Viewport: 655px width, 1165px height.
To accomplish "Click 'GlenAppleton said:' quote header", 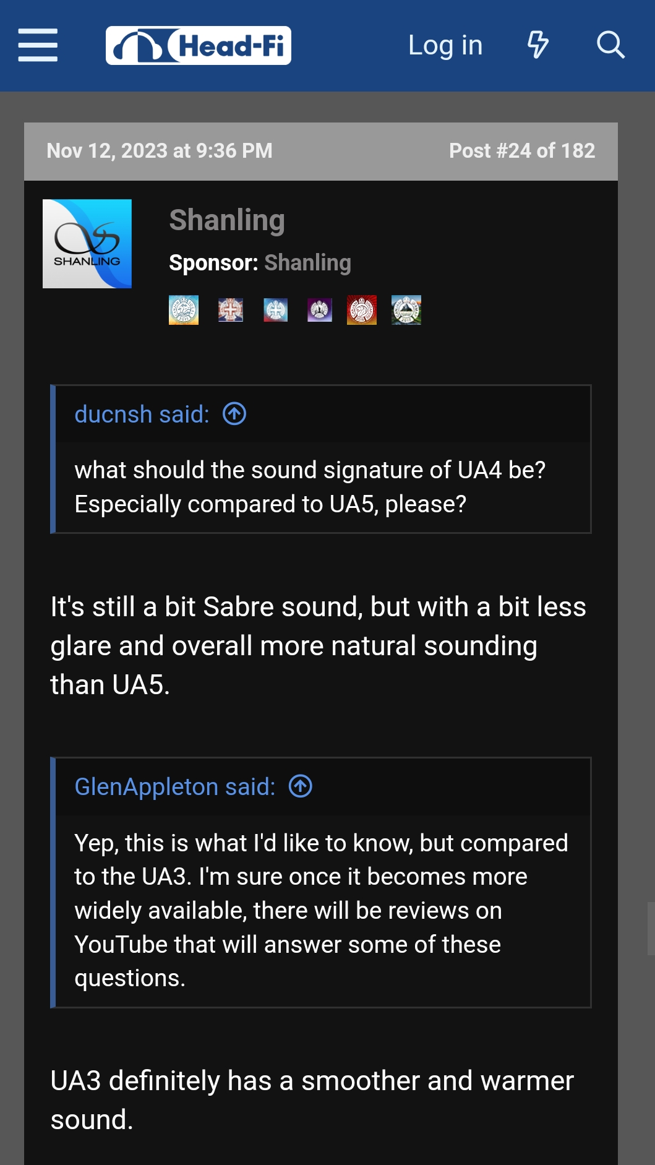I will [x=174, y=787].
